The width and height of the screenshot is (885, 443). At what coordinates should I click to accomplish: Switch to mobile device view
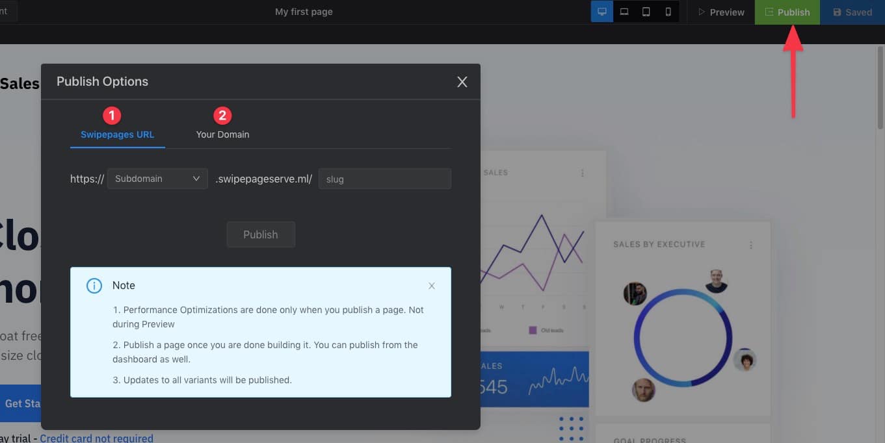[x=668, y=12]
